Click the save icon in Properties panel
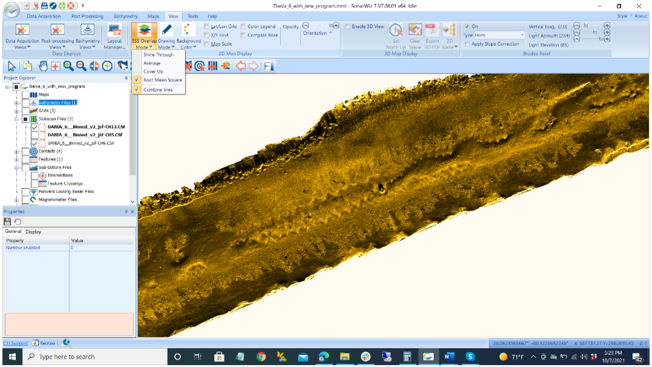 (7, 222)
